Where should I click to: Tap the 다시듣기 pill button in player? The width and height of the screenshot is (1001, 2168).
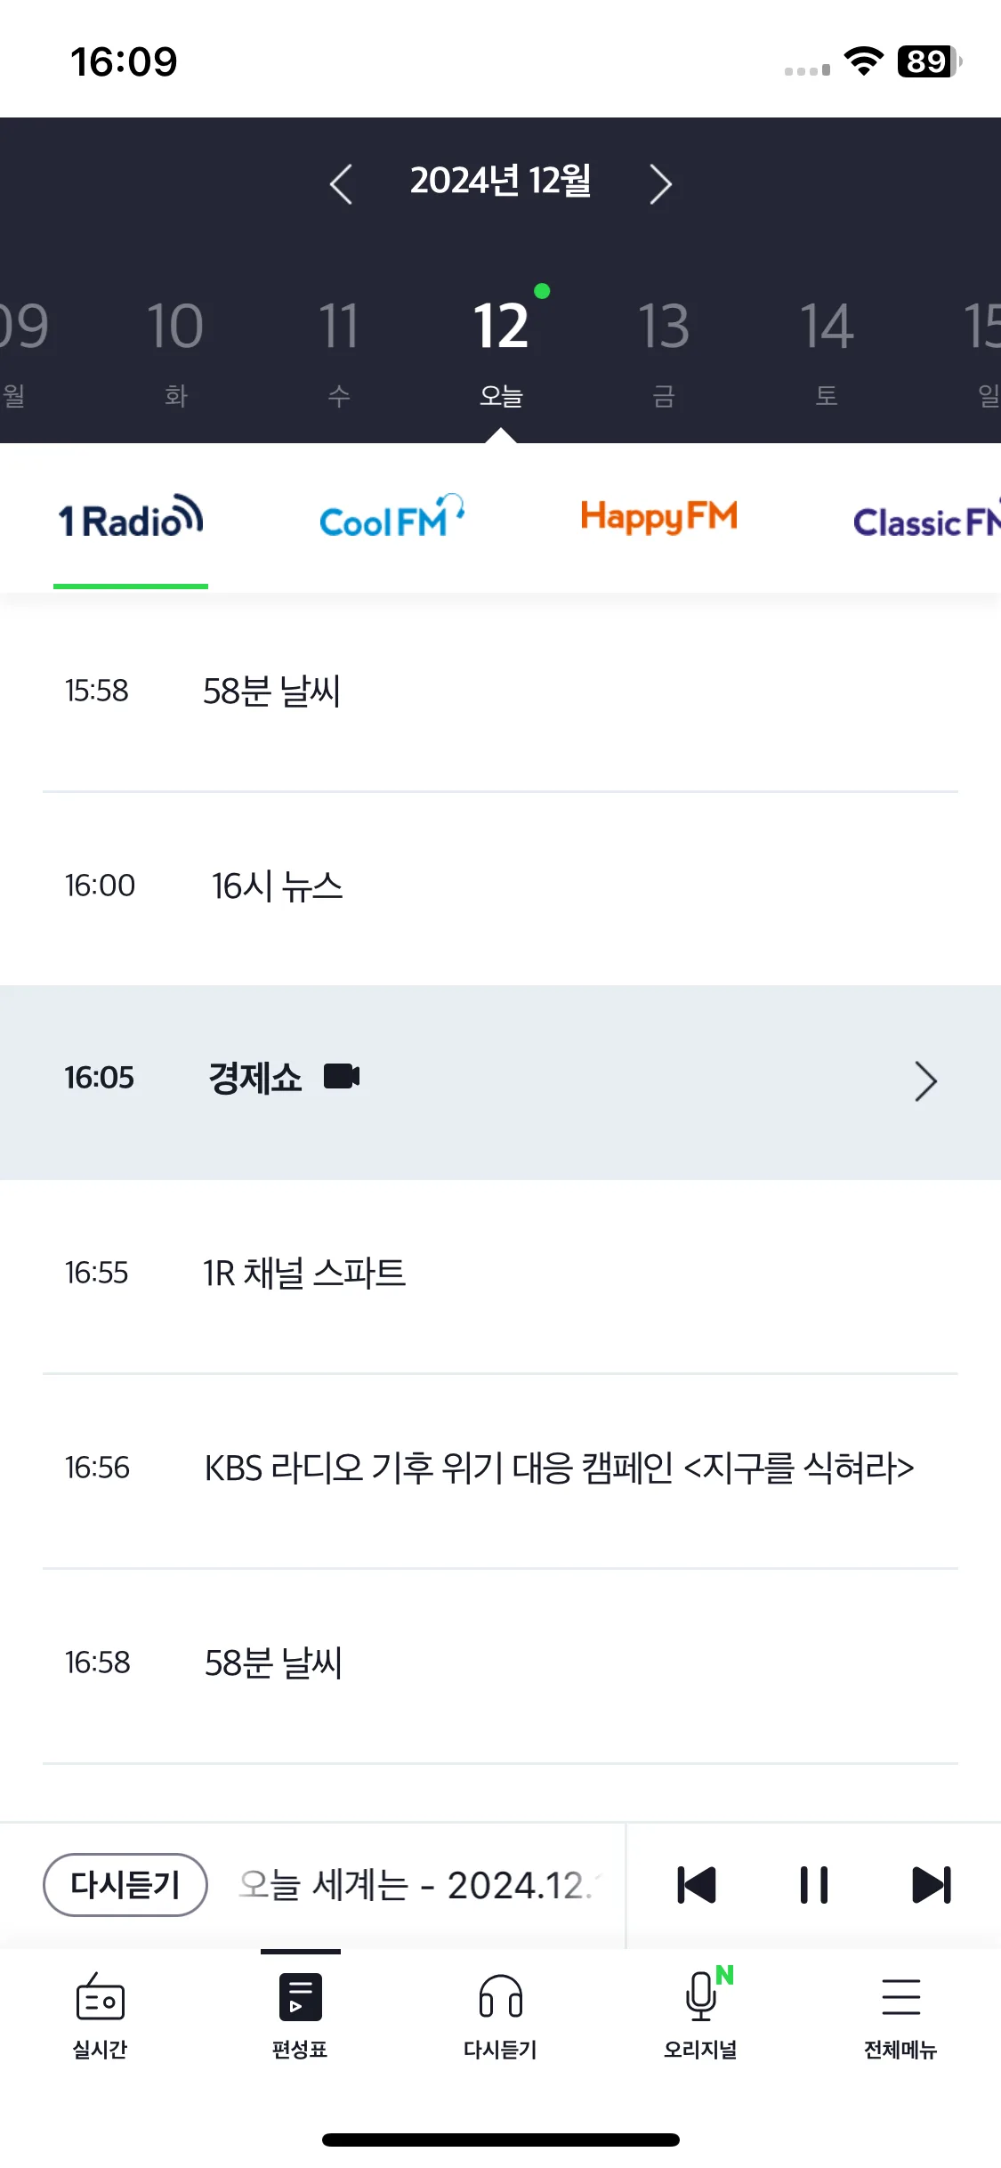(x=125, y=1885)
